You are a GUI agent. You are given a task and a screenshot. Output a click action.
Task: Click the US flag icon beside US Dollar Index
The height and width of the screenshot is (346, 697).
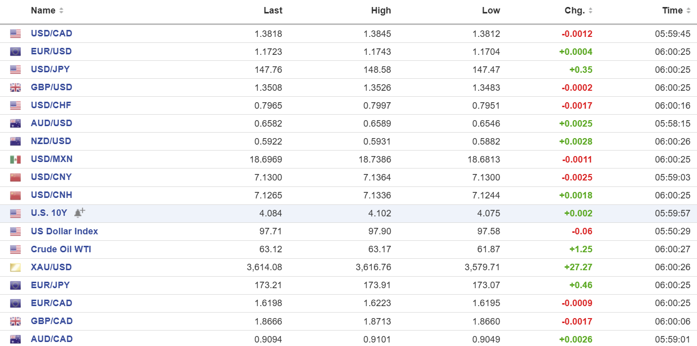tap(15, 231)
